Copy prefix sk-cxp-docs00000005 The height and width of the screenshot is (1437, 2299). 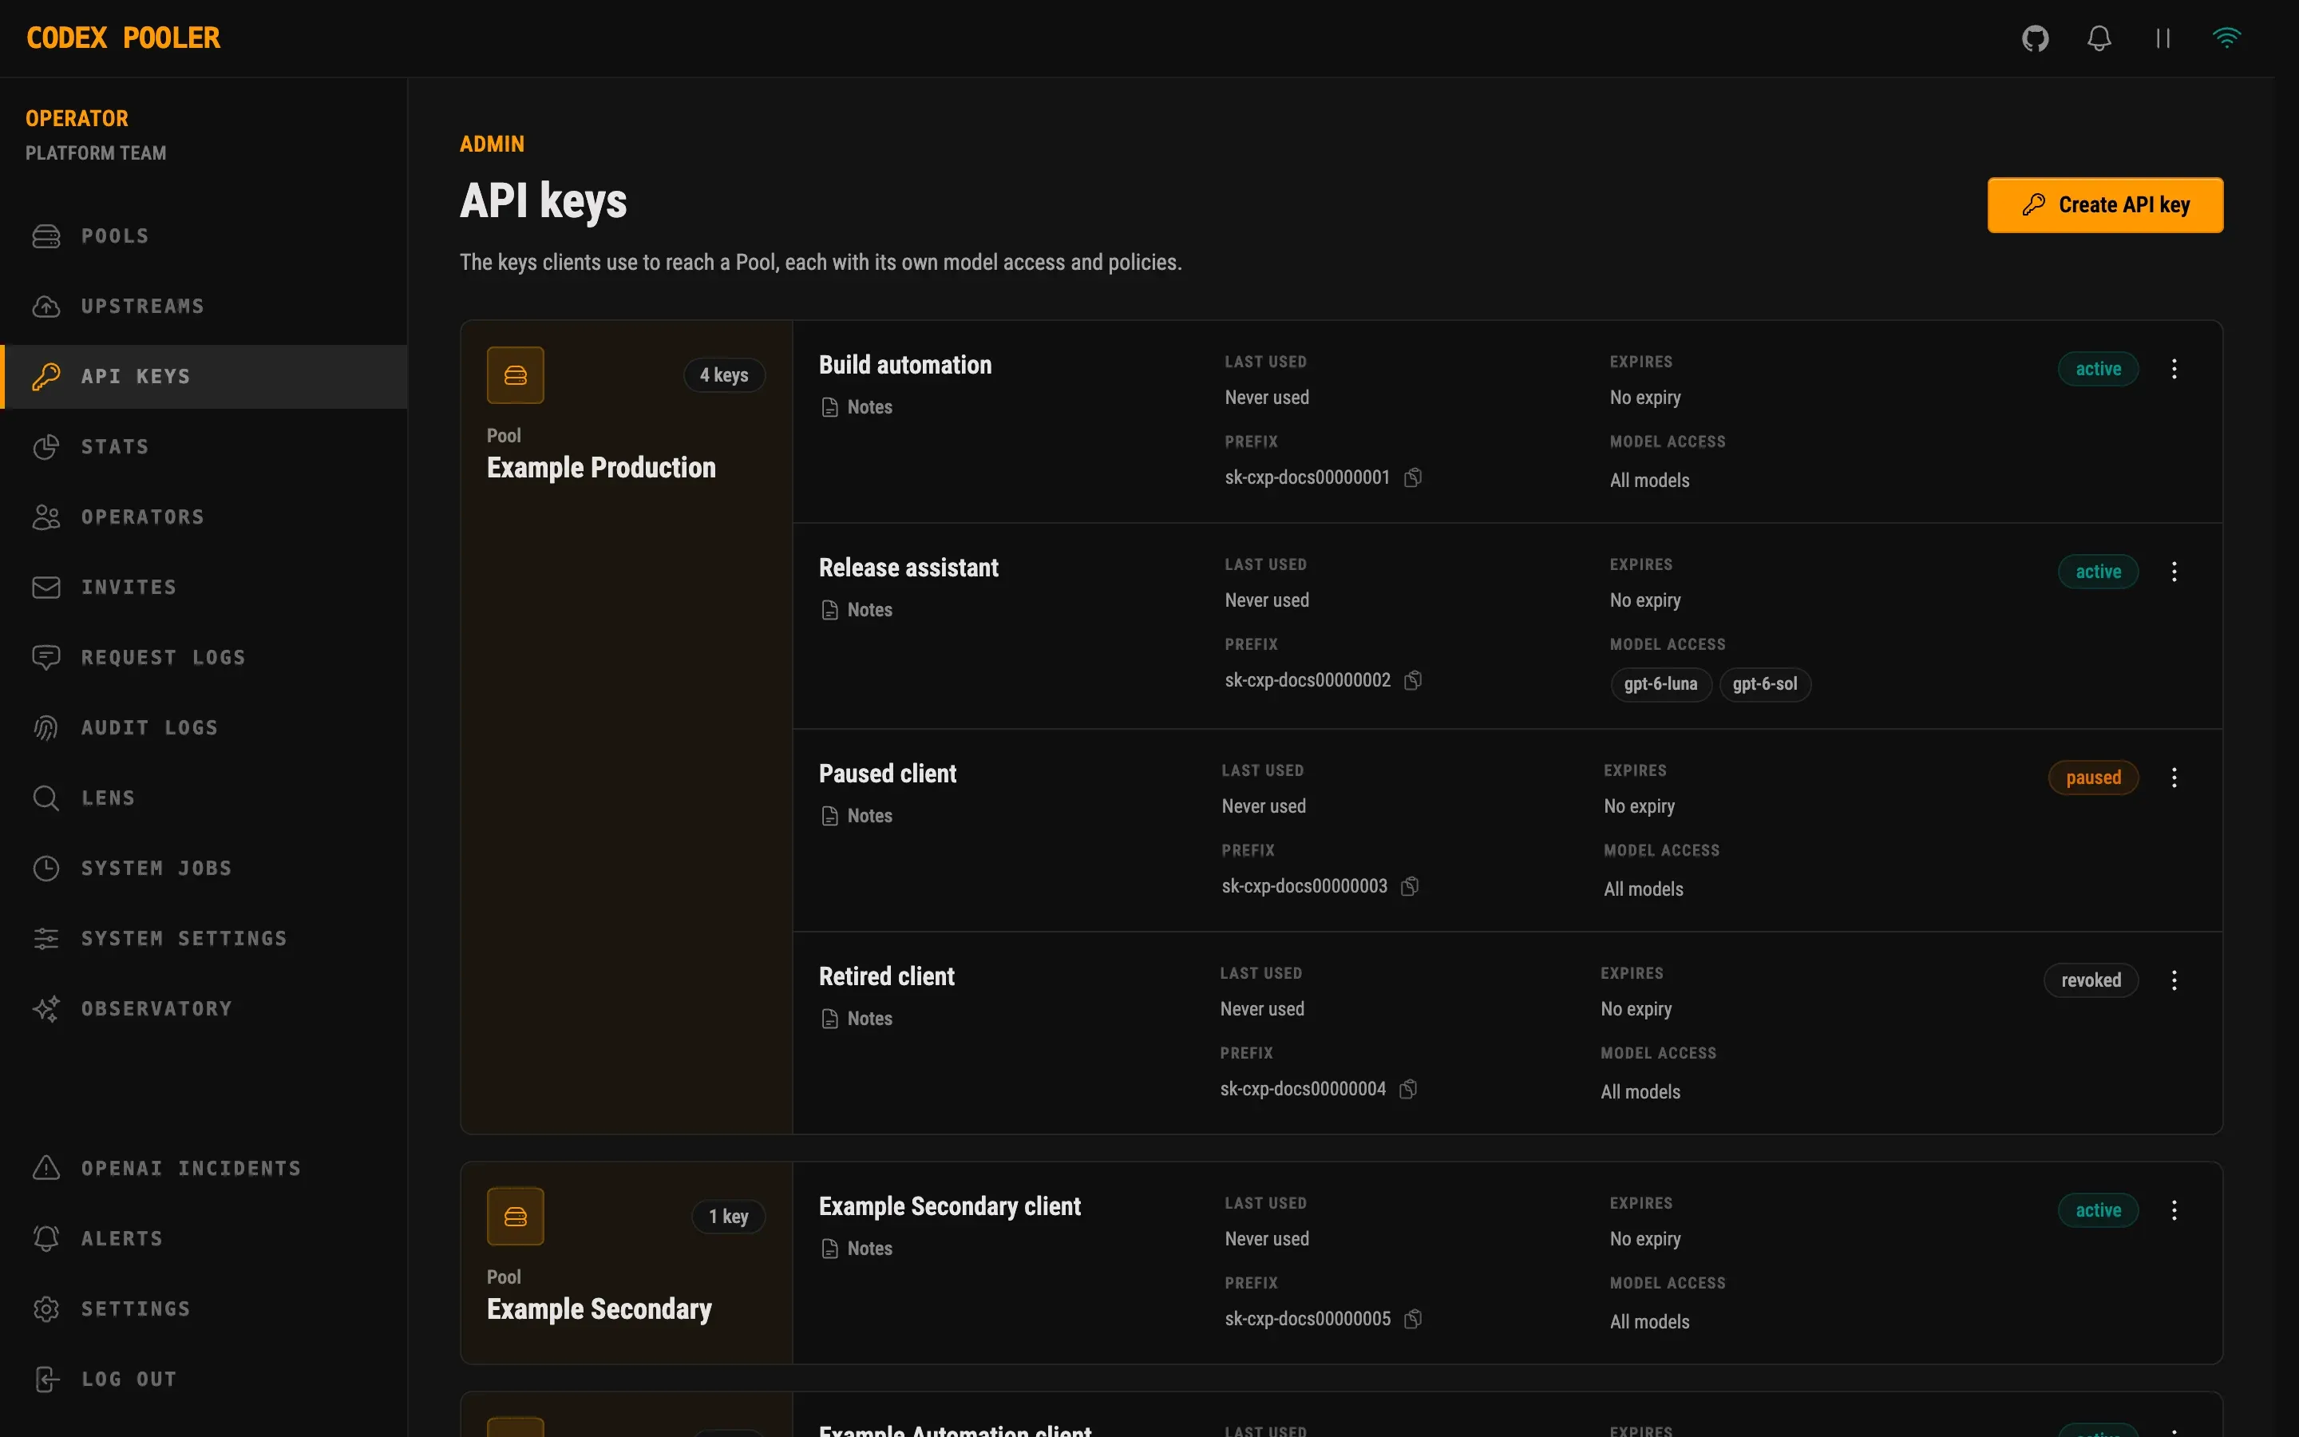point(1414,1318)
